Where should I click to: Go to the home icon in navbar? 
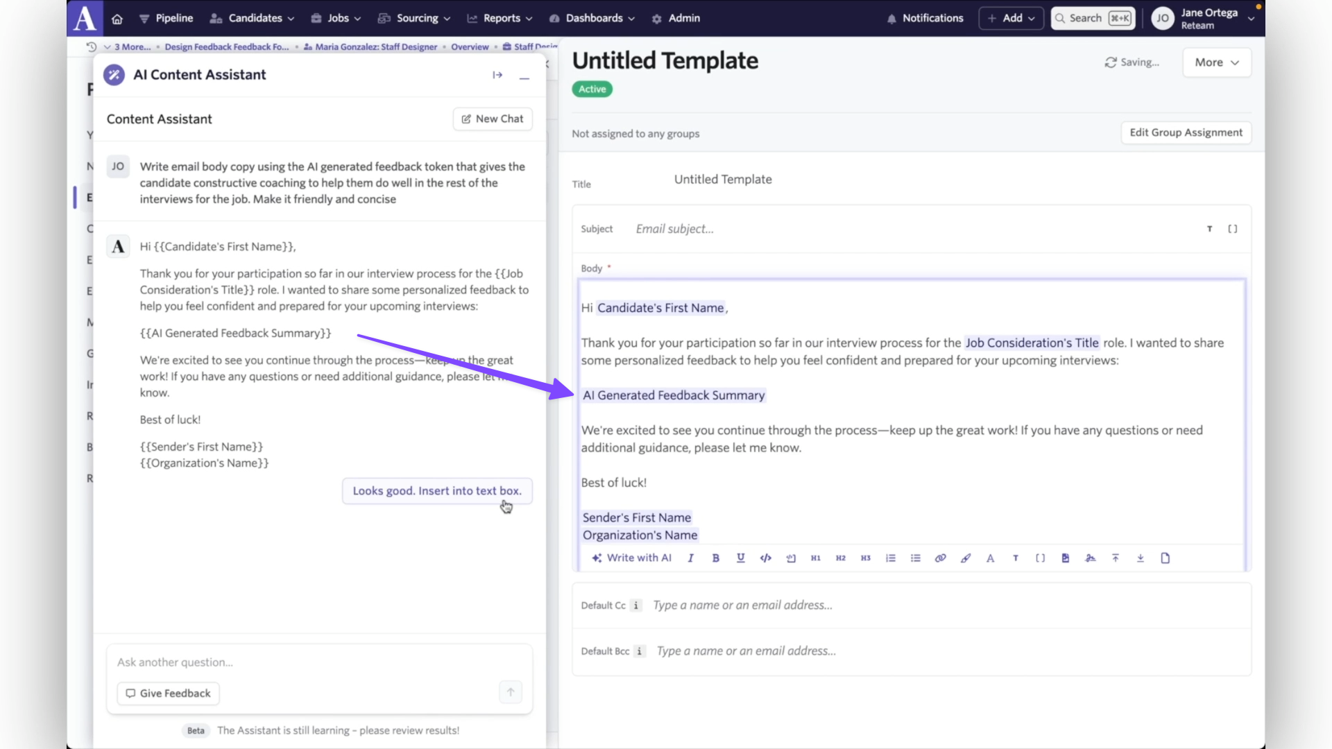pyautogui.click(x=117, y=19)
